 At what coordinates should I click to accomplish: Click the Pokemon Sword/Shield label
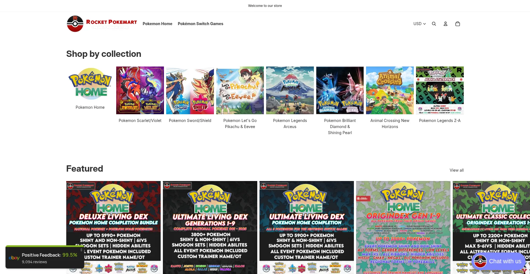click(190, 121)
